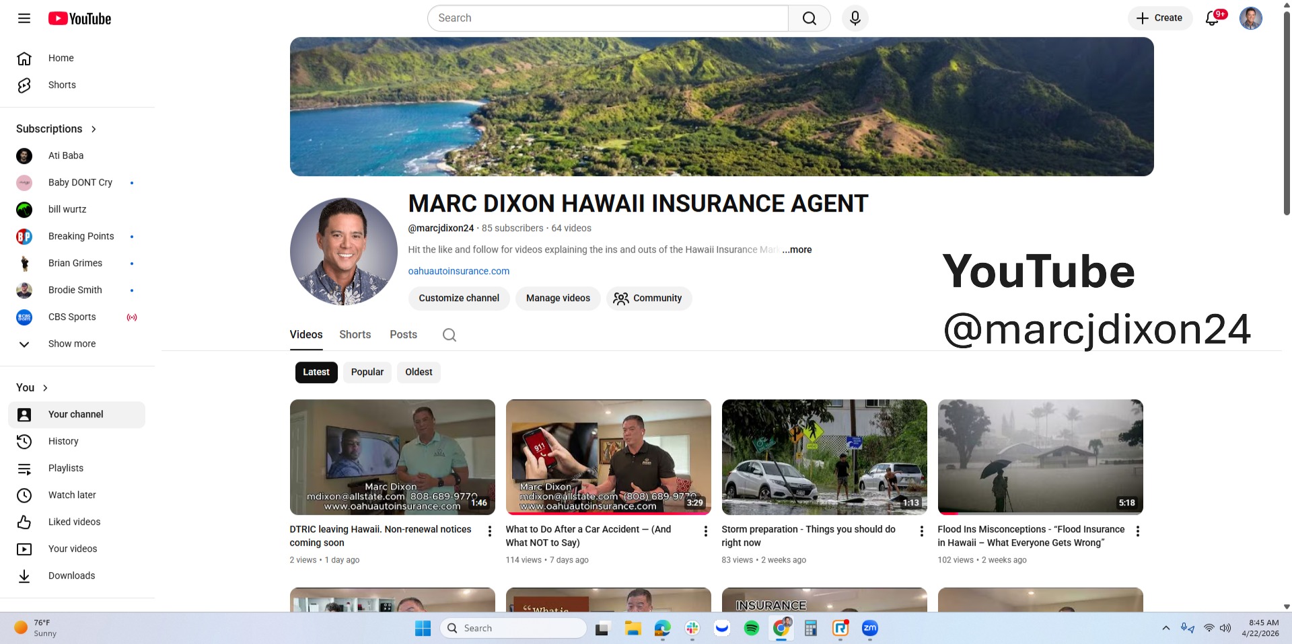
Task: Search within channel magnifier icon
Action: tap(450, 335)
